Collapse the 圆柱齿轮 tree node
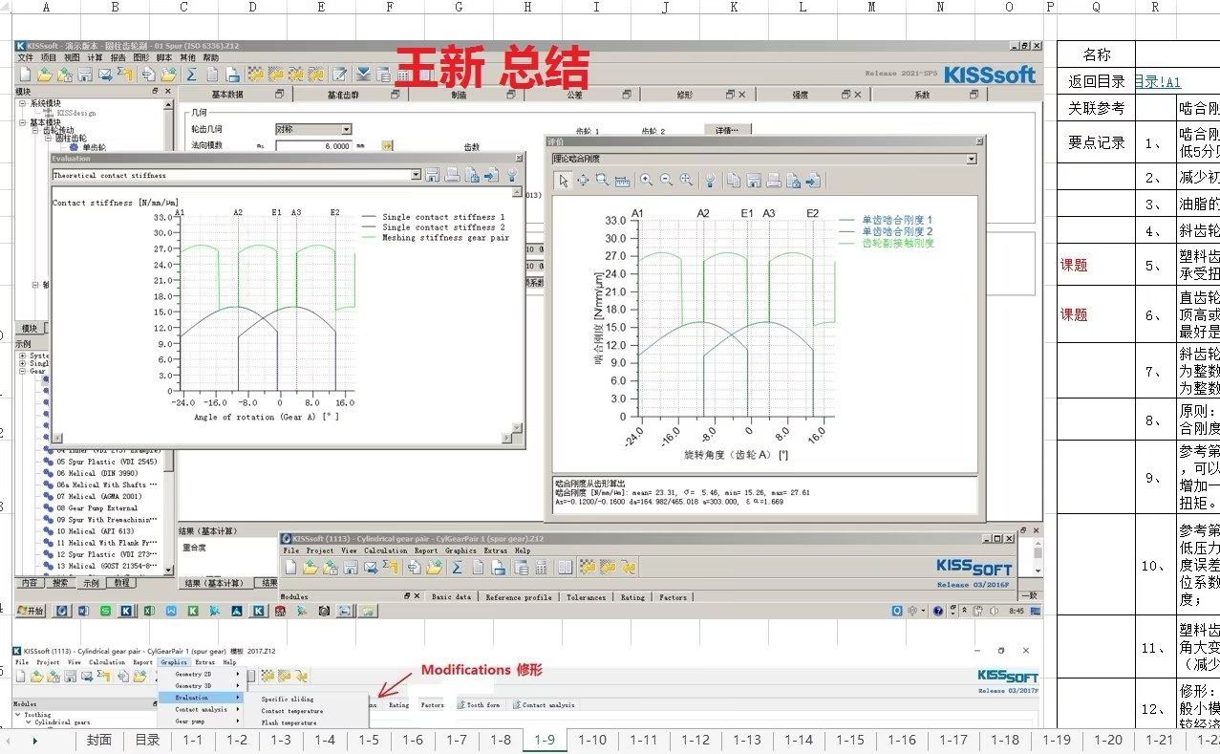Image resolution: width=1220 pixels, height=754 pixels. (x=48, y=139)
